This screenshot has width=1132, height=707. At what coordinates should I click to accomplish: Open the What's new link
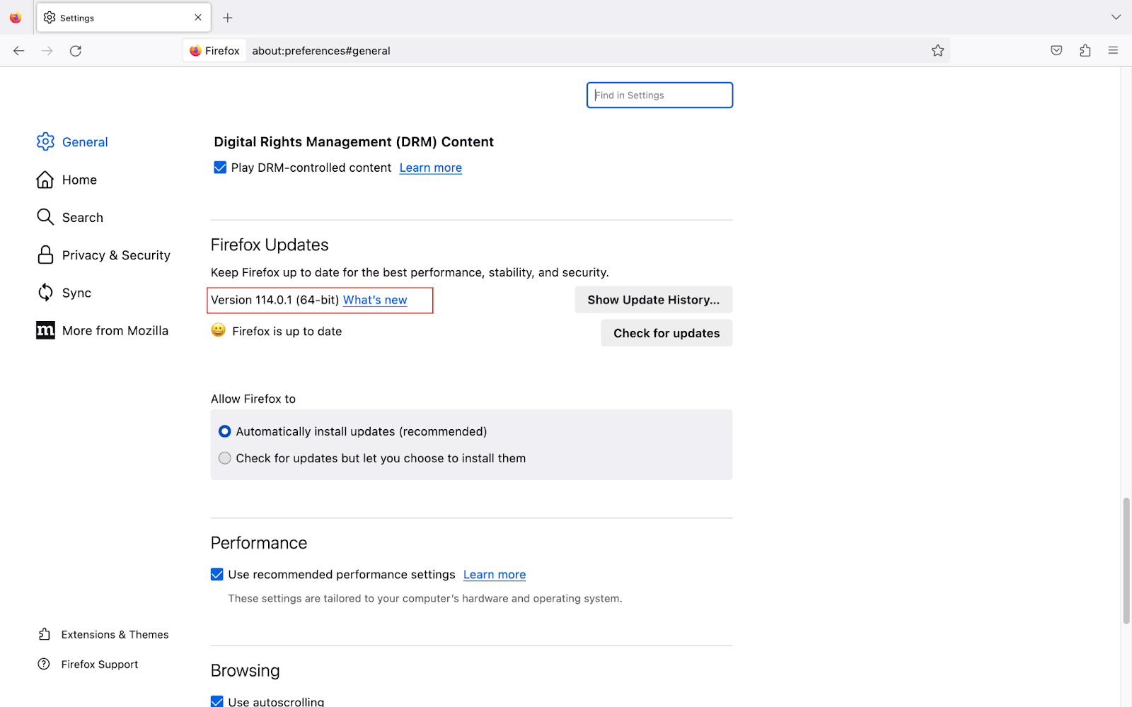374,300
